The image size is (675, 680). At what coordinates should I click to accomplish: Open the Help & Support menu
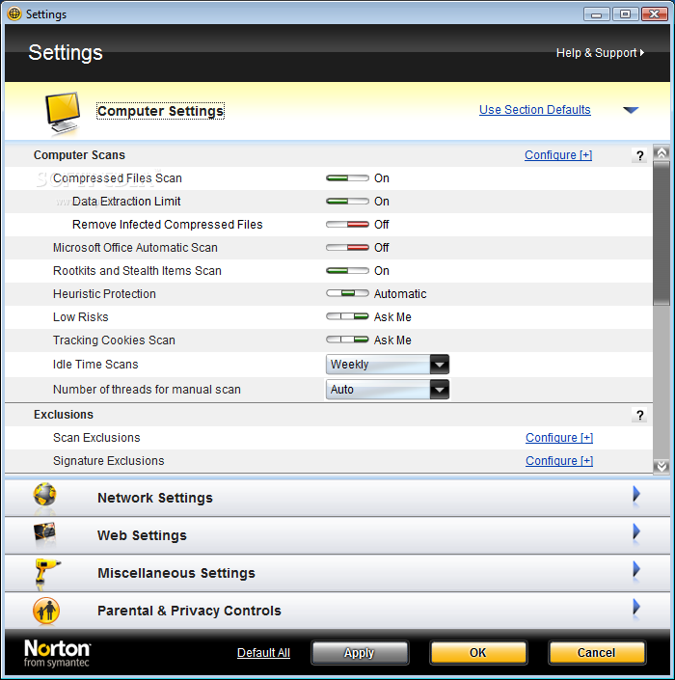point(600,53)
